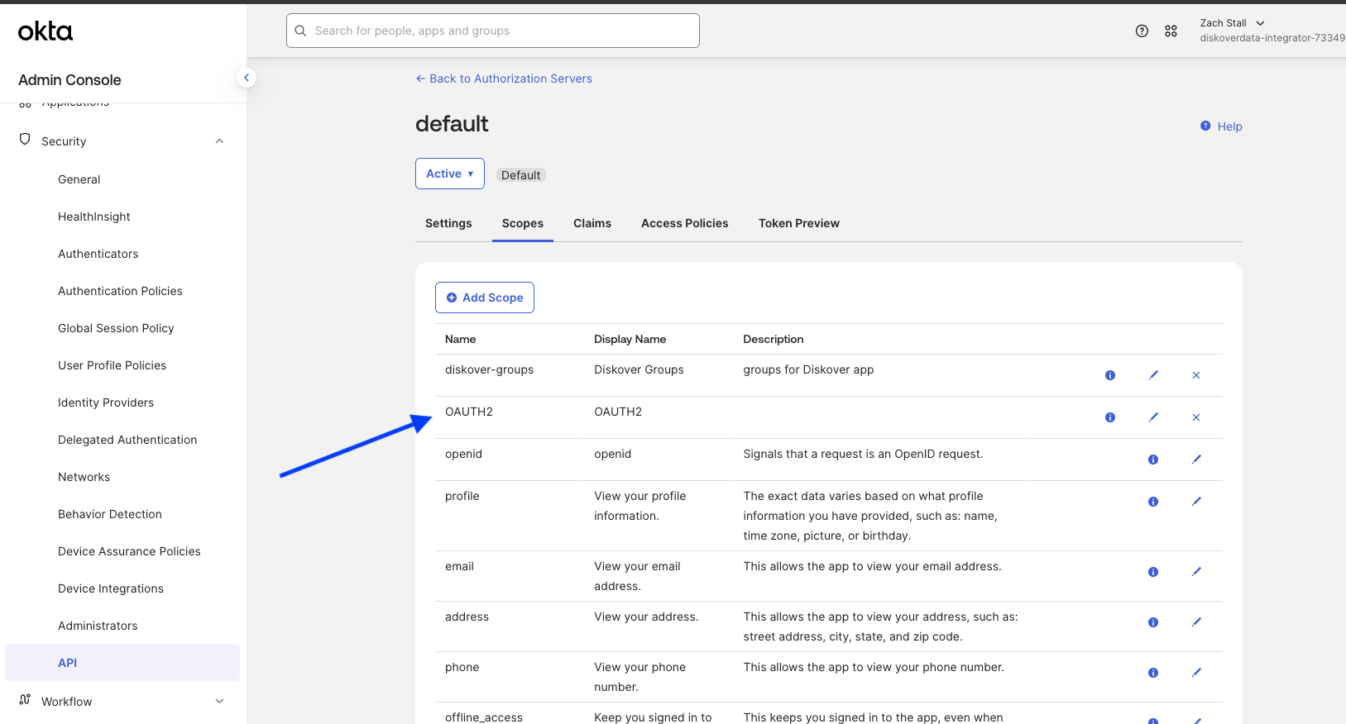Click the Display Name column header
Viewport: 1346px width, 724px height.
click(x=630, y=339)
